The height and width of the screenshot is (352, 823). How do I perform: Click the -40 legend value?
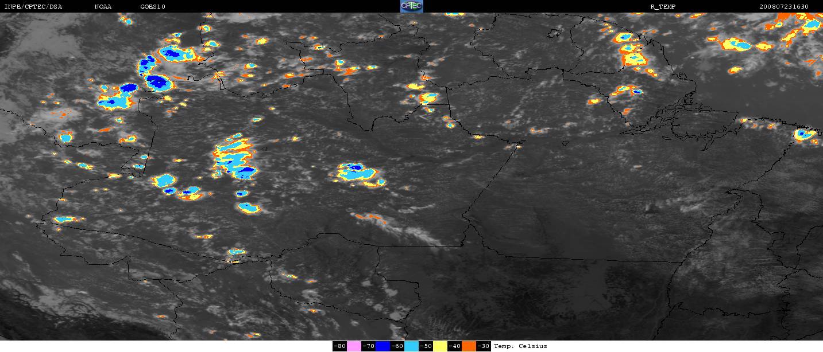[x=454, y=346]
